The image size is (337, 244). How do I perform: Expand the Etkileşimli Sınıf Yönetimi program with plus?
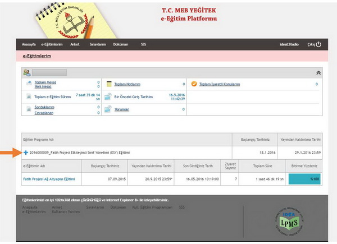[x=26, y=153]
